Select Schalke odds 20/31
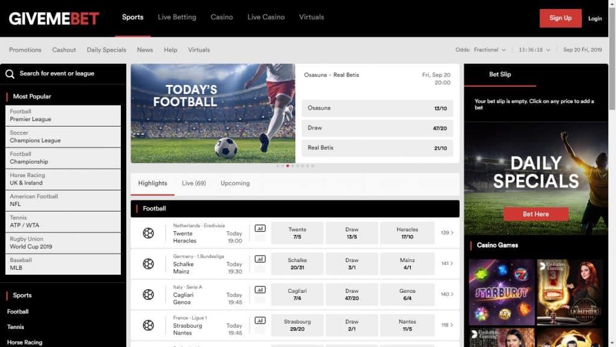Screen dimensions: 616x347 coord(297,264)
